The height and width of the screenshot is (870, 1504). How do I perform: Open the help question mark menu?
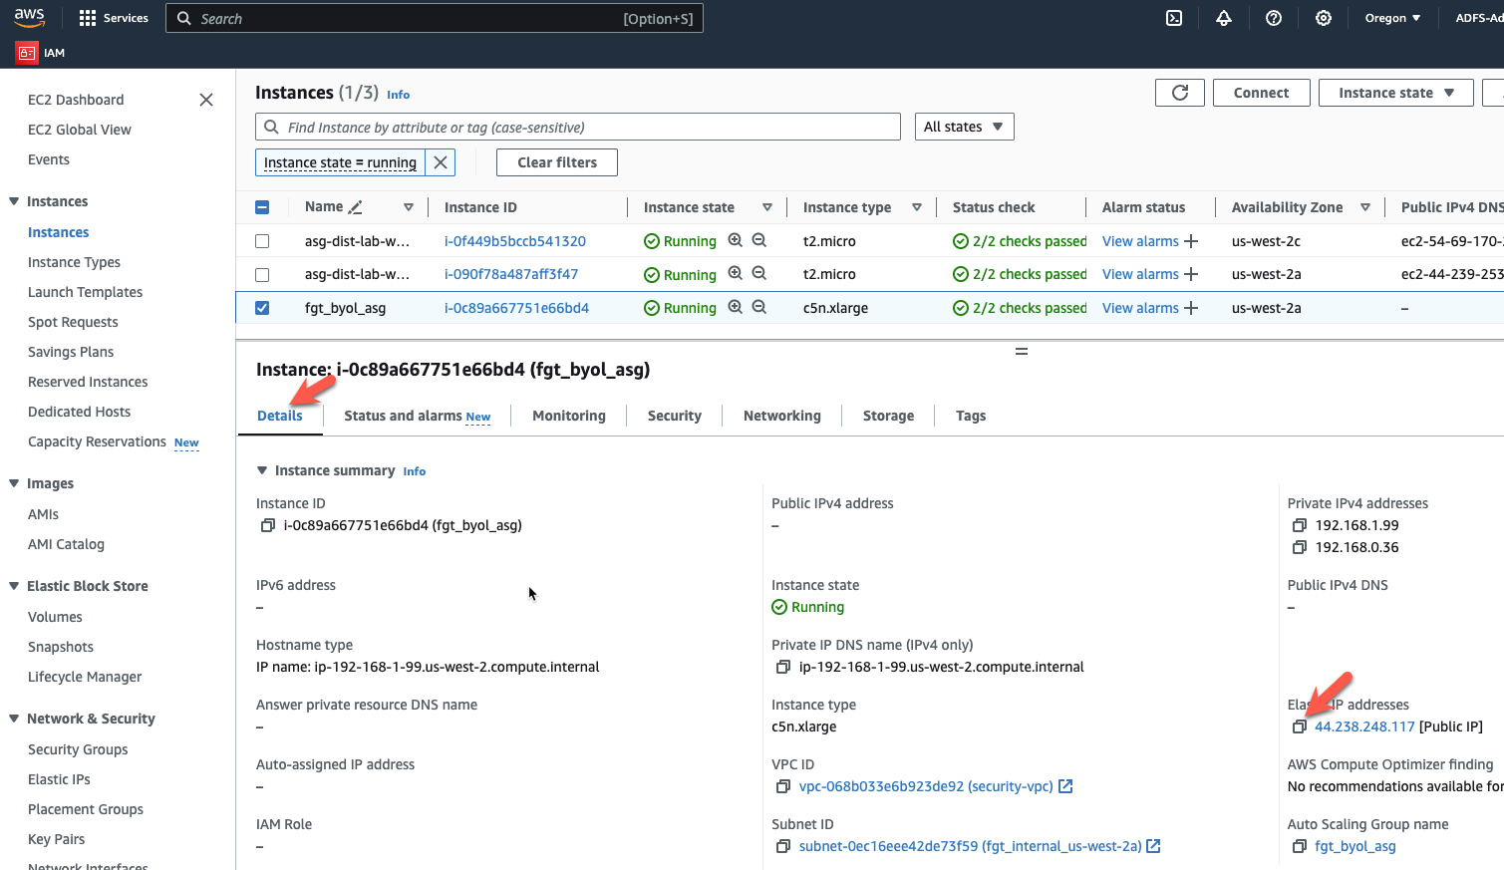tap(1274, 18)
